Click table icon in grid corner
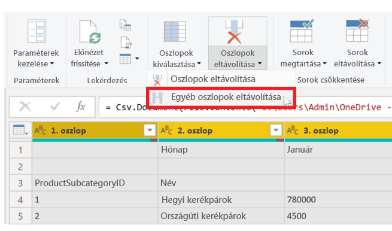This screenshot has height=231, width=392. coord(20,130)
